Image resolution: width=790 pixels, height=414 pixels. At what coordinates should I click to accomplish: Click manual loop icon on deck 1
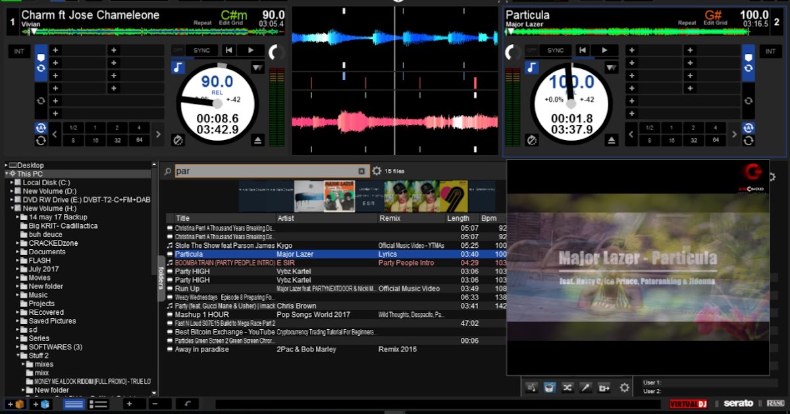coord(41,141)
